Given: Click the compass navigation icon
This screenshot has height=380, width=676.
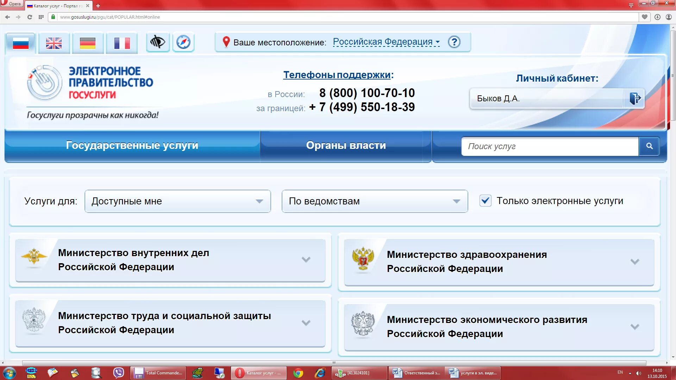Looking at the screenshot, I should pyautogui.click(x=183, y=42).
